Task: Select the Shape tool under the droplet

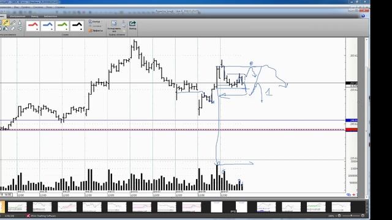Action: [x=20, y=29]
